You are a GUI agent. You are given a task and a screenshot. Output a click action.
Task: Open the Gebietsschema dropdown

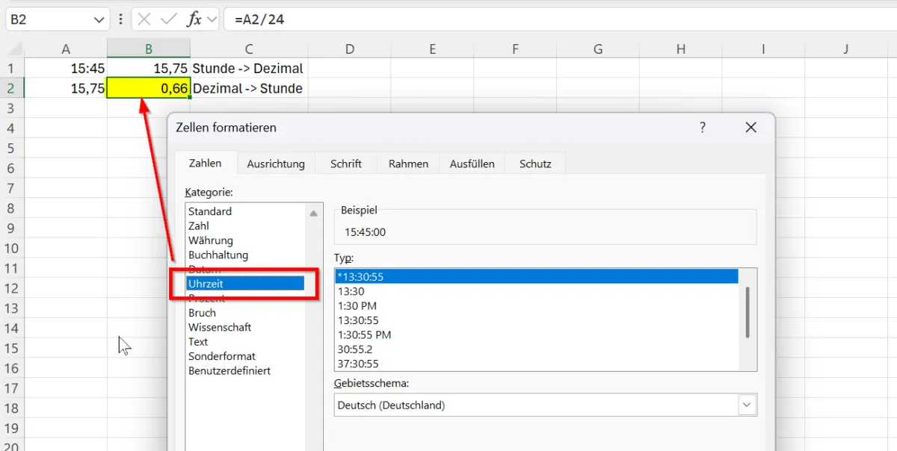pyautogui.click(x=747, y=404)
